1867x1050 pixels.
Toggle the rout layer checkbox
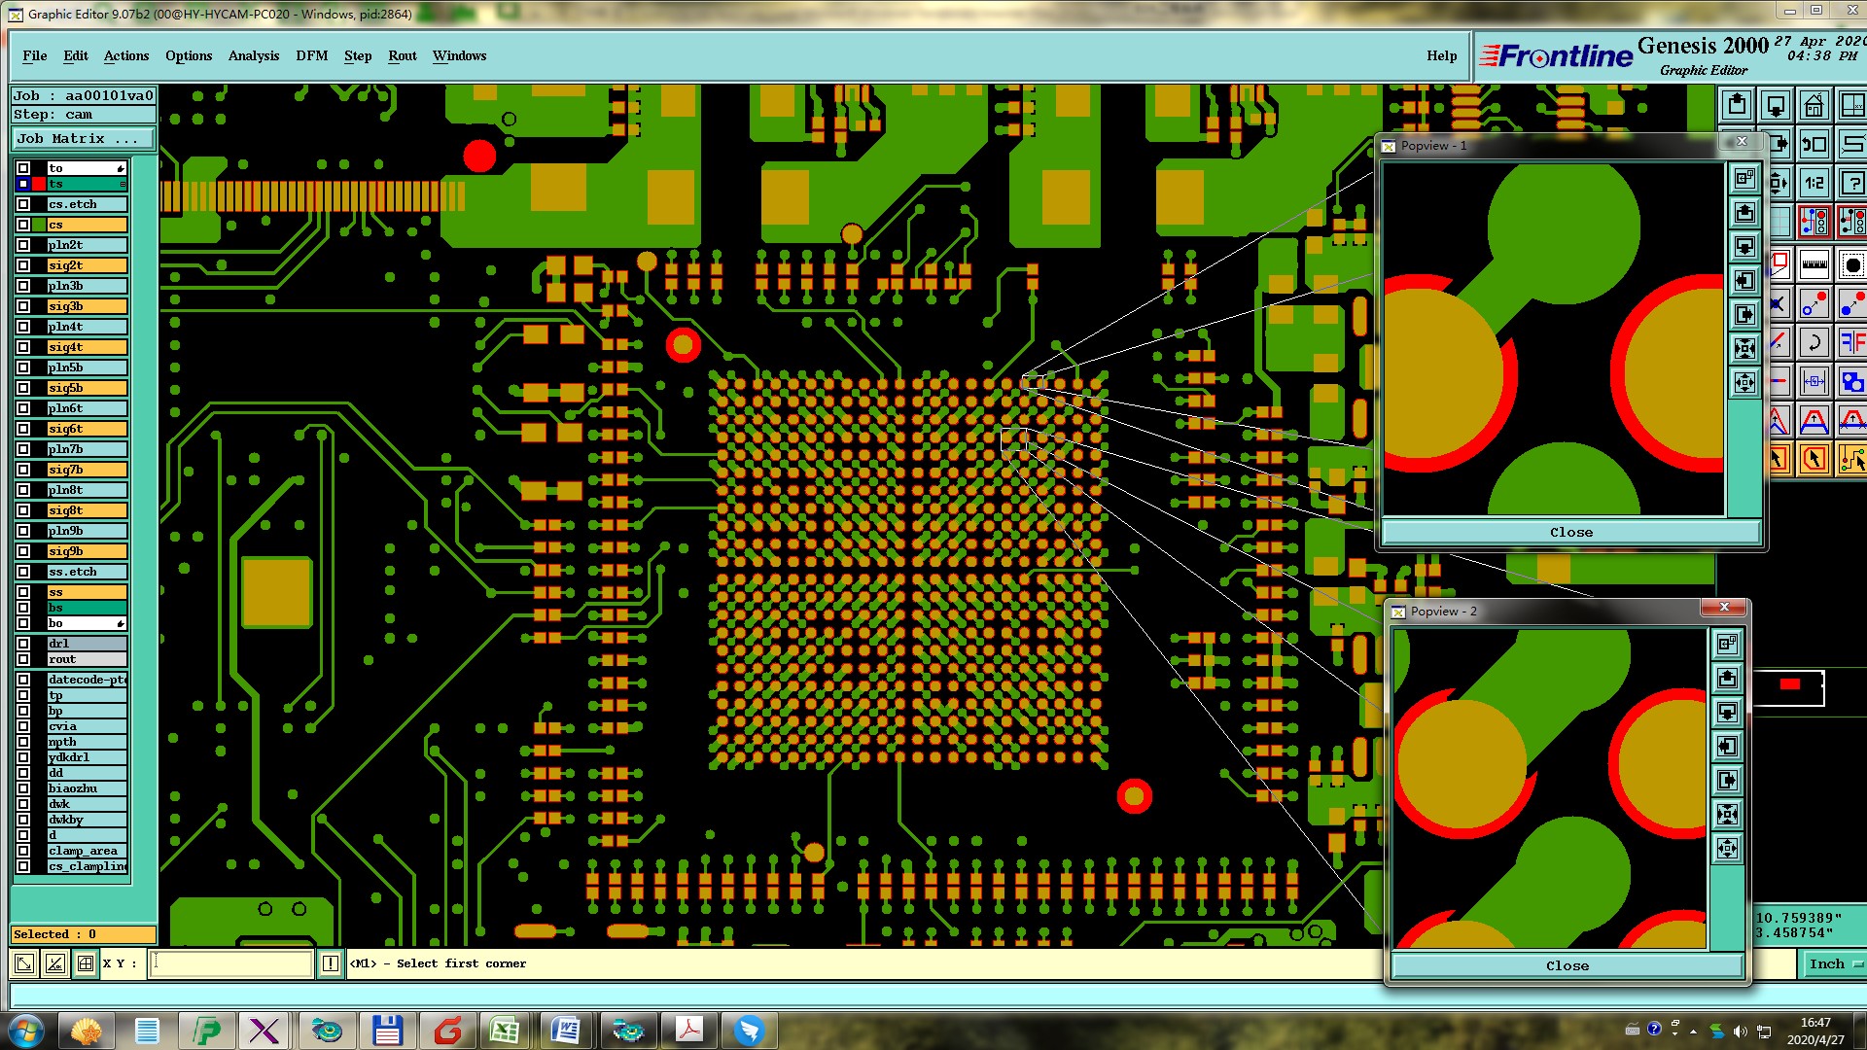coord(23,659)
